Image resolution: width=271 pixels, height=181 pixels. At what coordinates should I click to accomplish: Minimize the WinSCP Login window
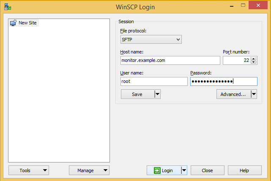pos(232,5)
